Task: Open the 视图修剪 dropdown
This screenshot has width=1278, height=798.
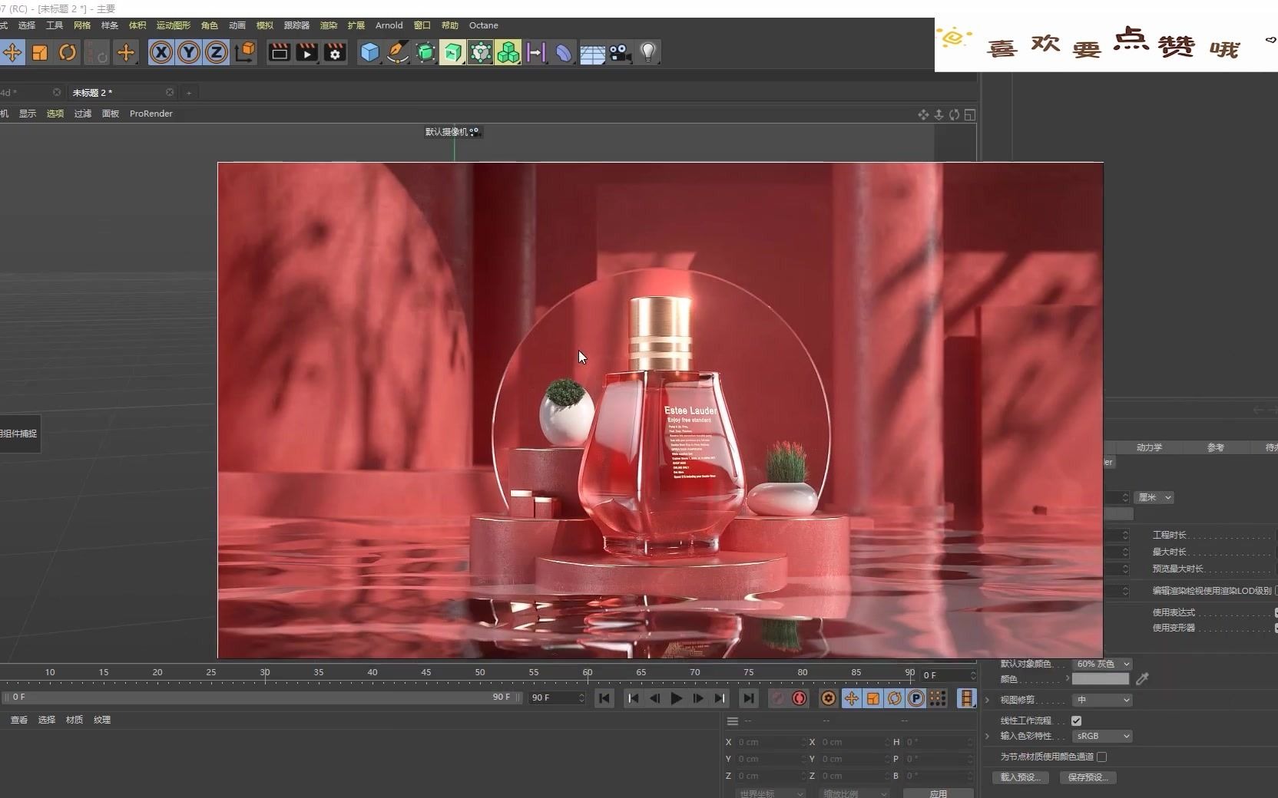Action: (x=1103, y=700)
